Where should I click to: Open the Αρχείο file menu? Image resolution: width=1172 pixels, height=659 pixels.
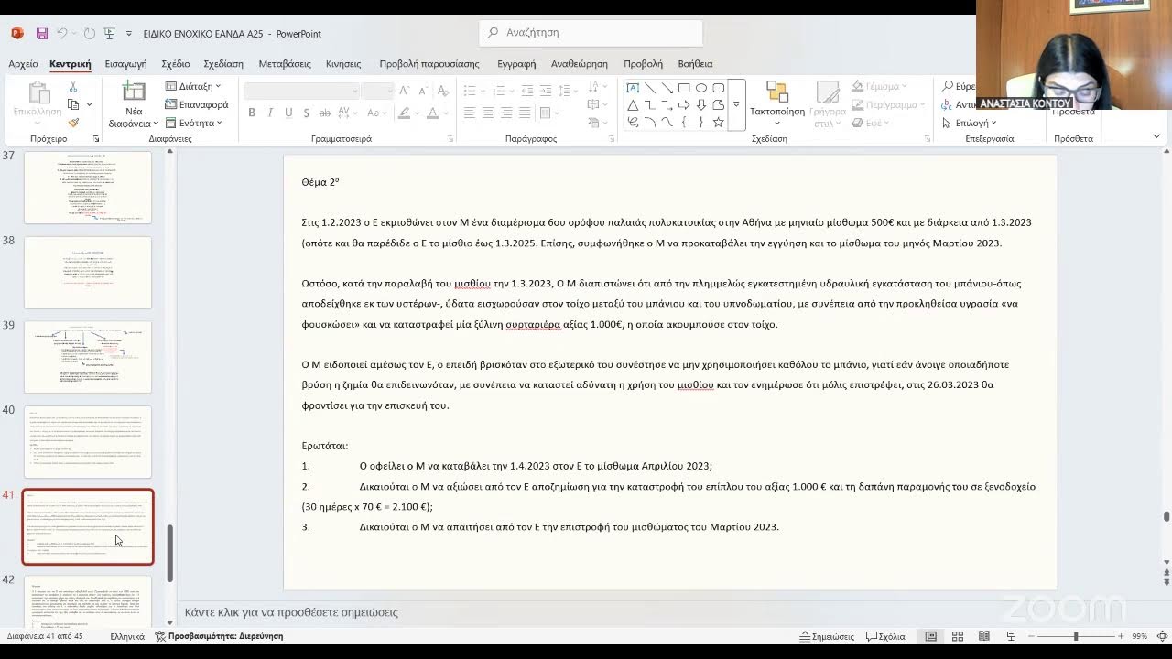23,64
